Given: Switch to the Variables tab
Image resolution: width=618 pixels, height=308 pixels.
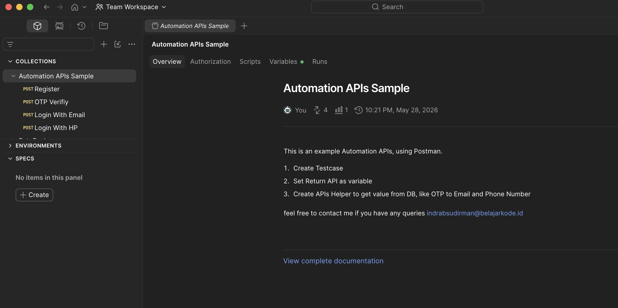Looking at the screenshot, I should pos(283,62).
